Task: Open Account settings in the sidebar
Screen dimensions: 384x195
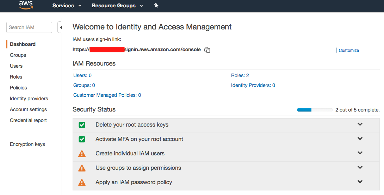Action: pyautogui.click(x=28, y=109)
